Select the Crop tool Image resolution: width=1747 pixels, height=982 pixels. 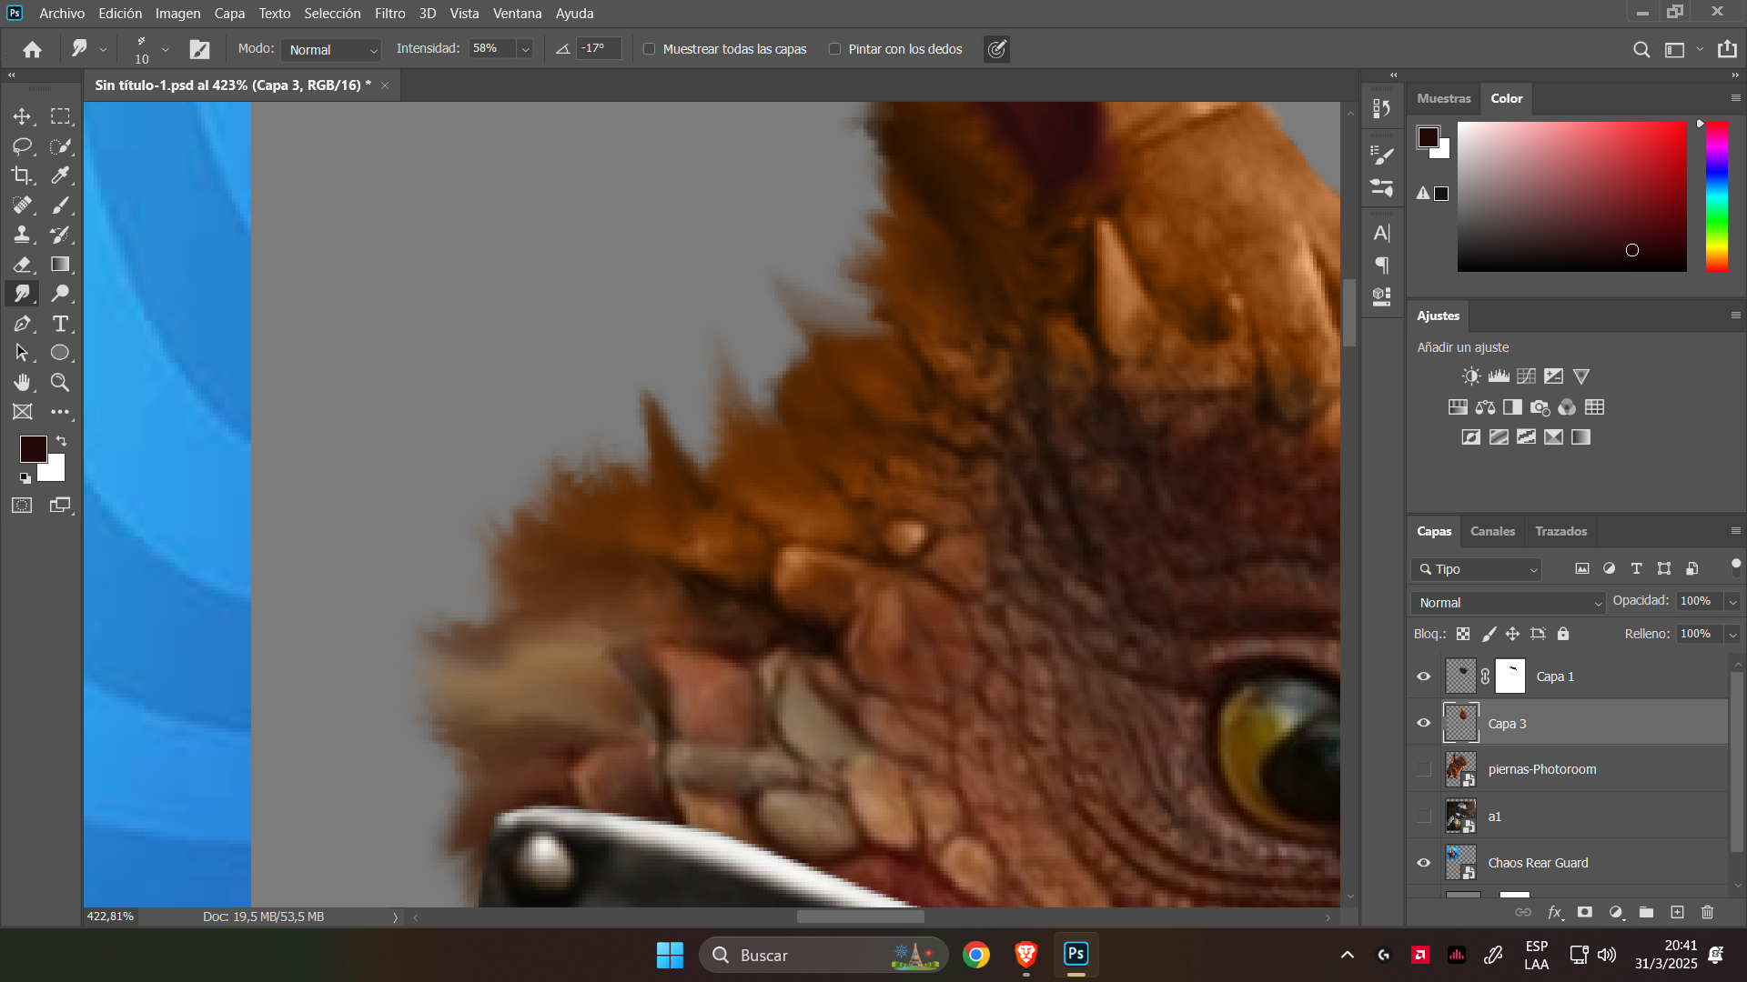coord(22,175)
